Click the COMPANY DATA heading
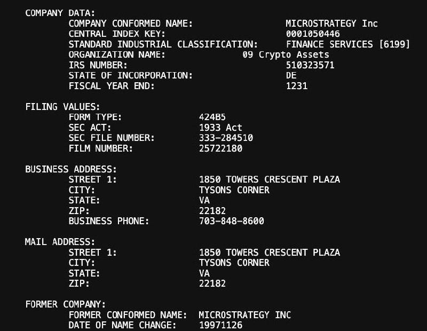Viewport: 427px width, 331px height. coord(60,13)
